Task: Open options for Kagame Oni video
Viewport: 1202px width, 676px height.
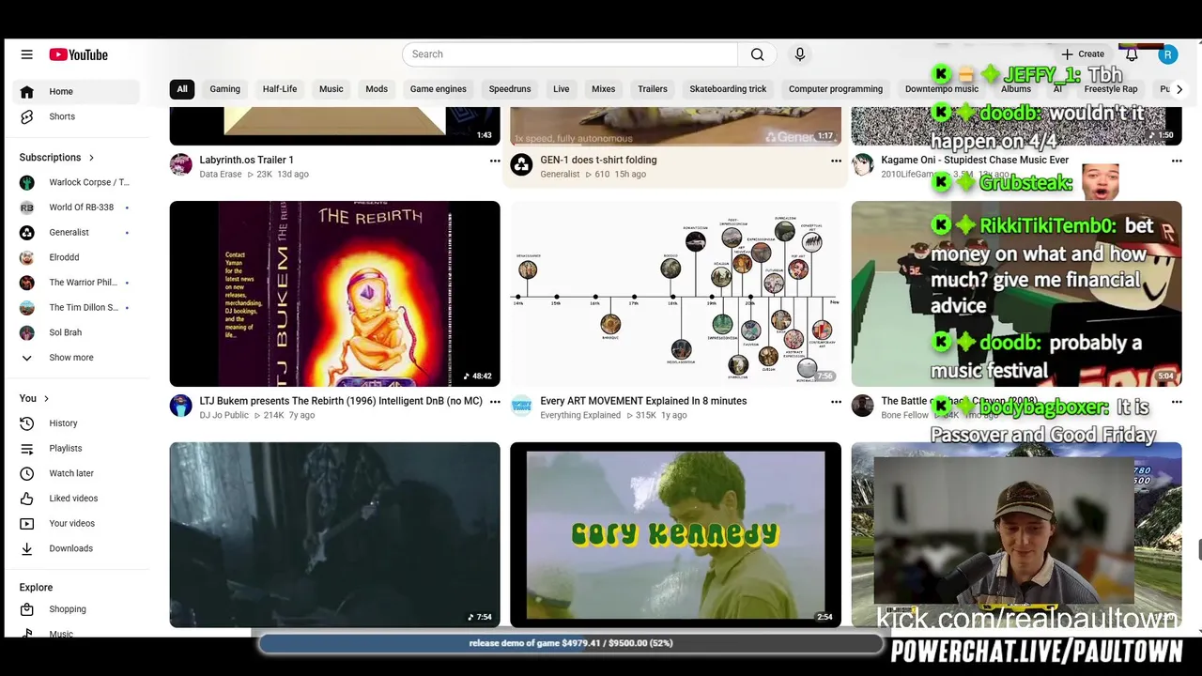Action: click(1177, 161)
